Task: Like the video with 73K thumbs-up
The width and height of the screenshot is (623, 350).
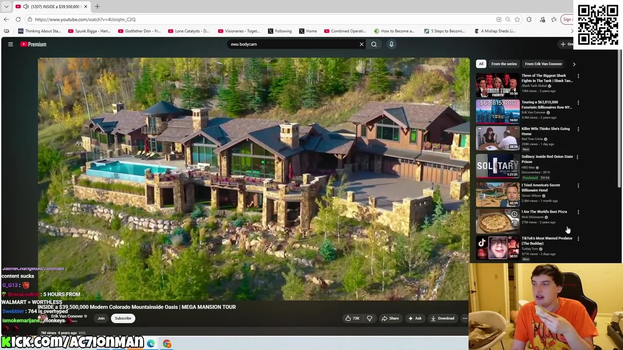Action: [x=352, y=318]
